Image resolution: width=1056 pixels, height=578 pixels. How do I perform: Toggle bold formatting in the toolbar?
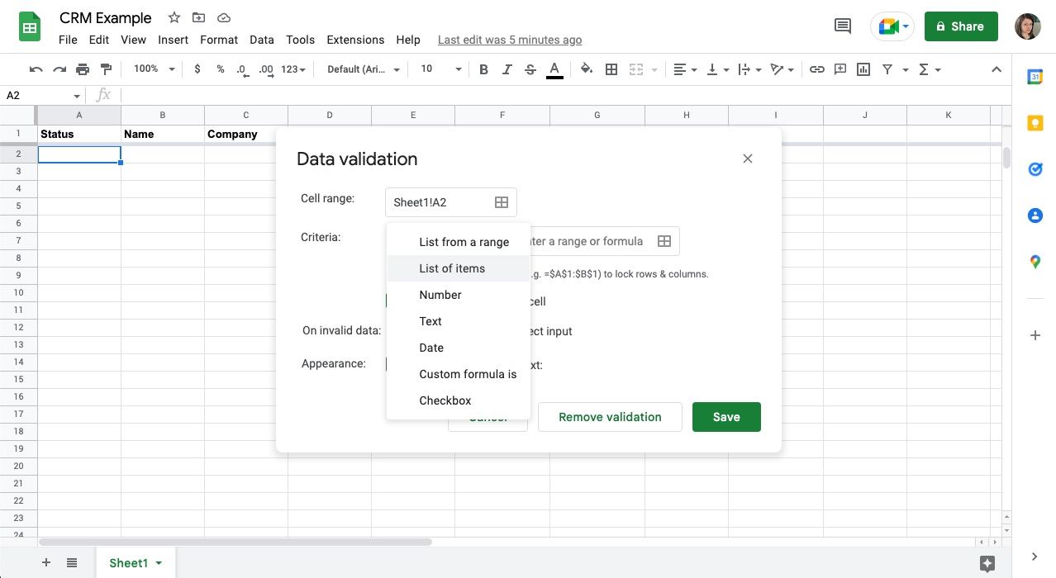coord(483,69)
